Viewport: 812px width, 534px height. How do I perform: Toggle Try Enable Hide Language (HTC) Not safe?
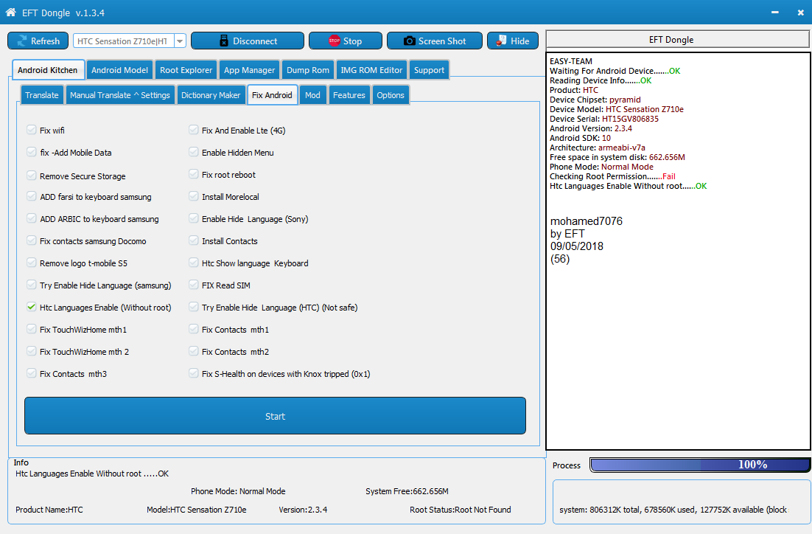point(194,307)
